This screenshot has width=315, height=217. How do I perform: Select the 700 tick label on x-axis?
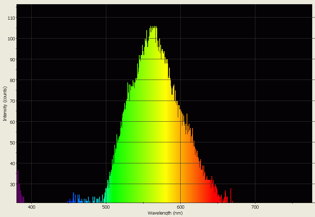[255, 207]
